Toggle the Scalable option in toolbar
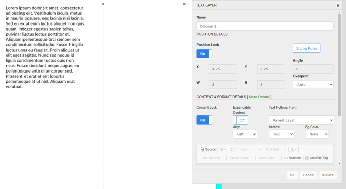 point(292,158)
